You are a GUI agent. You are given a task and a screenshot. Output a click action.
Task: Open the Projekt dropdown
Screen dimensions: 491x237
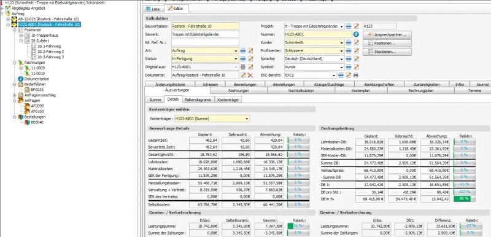(x=341, y=26)
